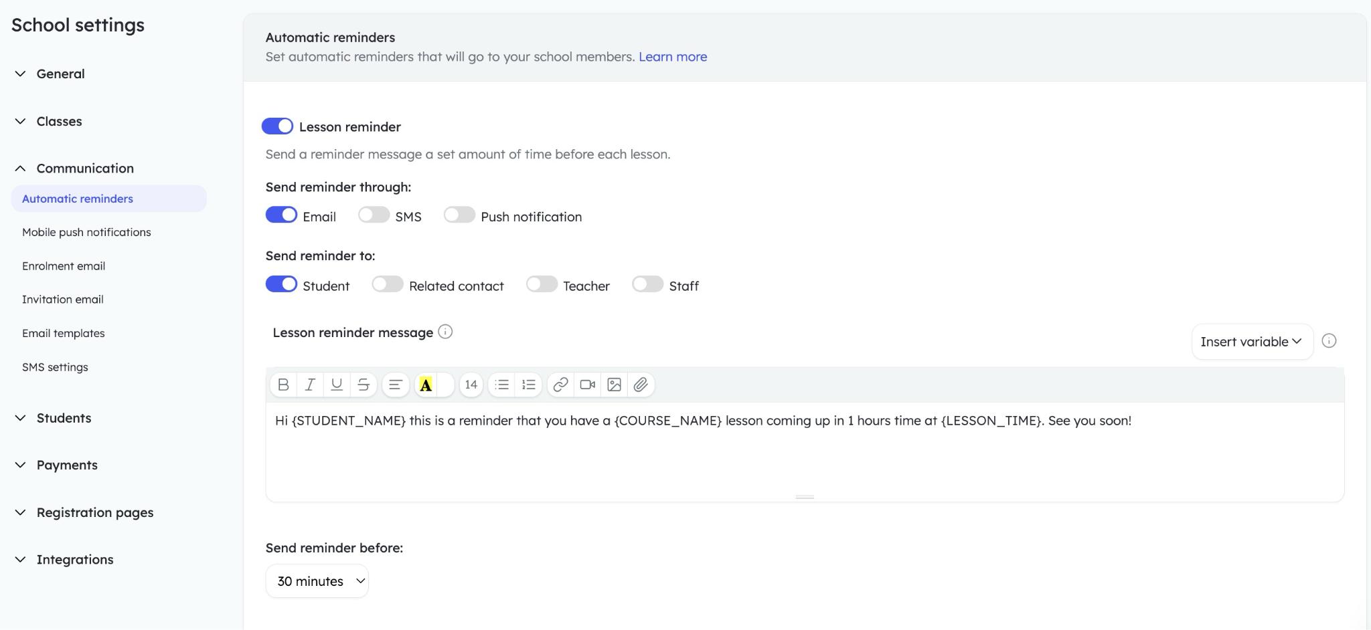Turn off the Lesson reminder toggle
Image resolution: width=1371 pixels, height=630 pixels.
click(x=277, y=126)
